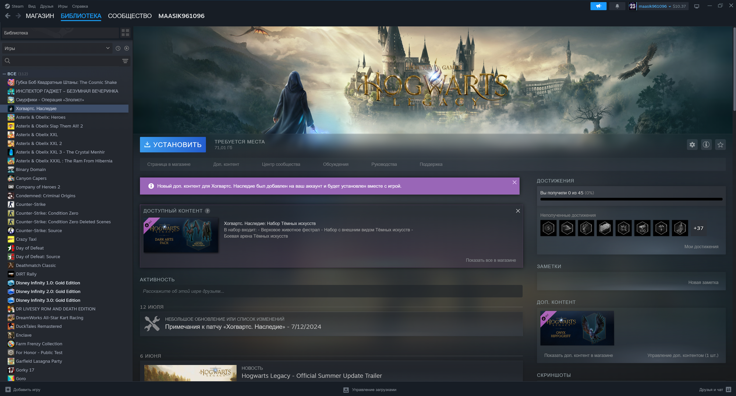Go to the МАГАЗИН tab
The width and height of the screenshot is (736, 396).
pyautogui.click(x=40, y=16)
